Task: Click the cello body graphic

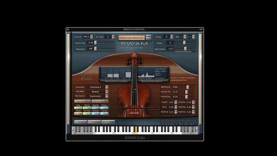Action: [135, 101]
